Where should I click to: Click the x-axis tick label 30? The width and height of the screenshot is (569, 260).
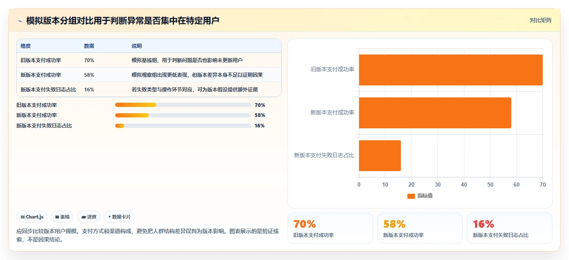[x=437, y=185]
